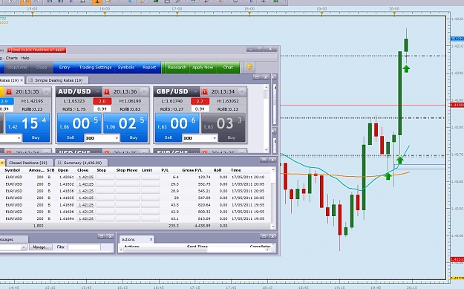The width and height of the screenshot is (464, 289).
Task: Click the blue spread value 2.9
Action: (x=7, y=101)
